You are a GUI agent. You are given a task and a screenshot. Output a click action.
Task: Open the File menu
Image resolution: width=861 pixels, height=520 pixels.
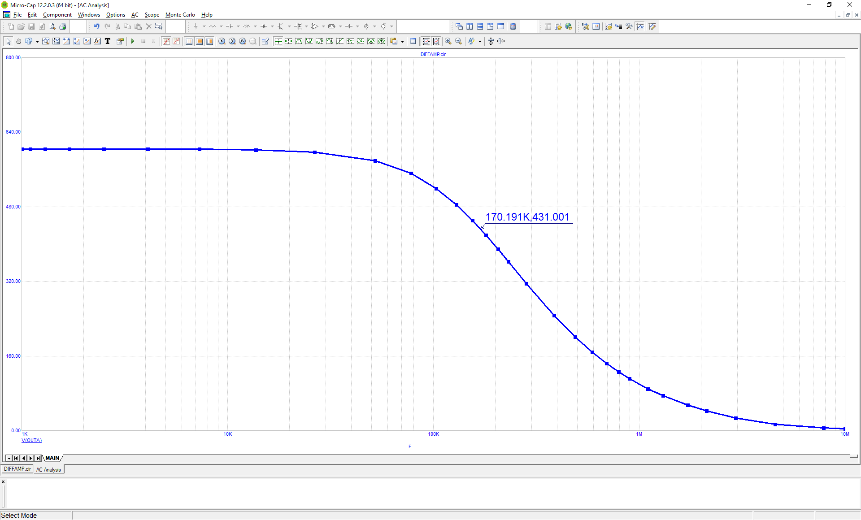pos(17,15)
